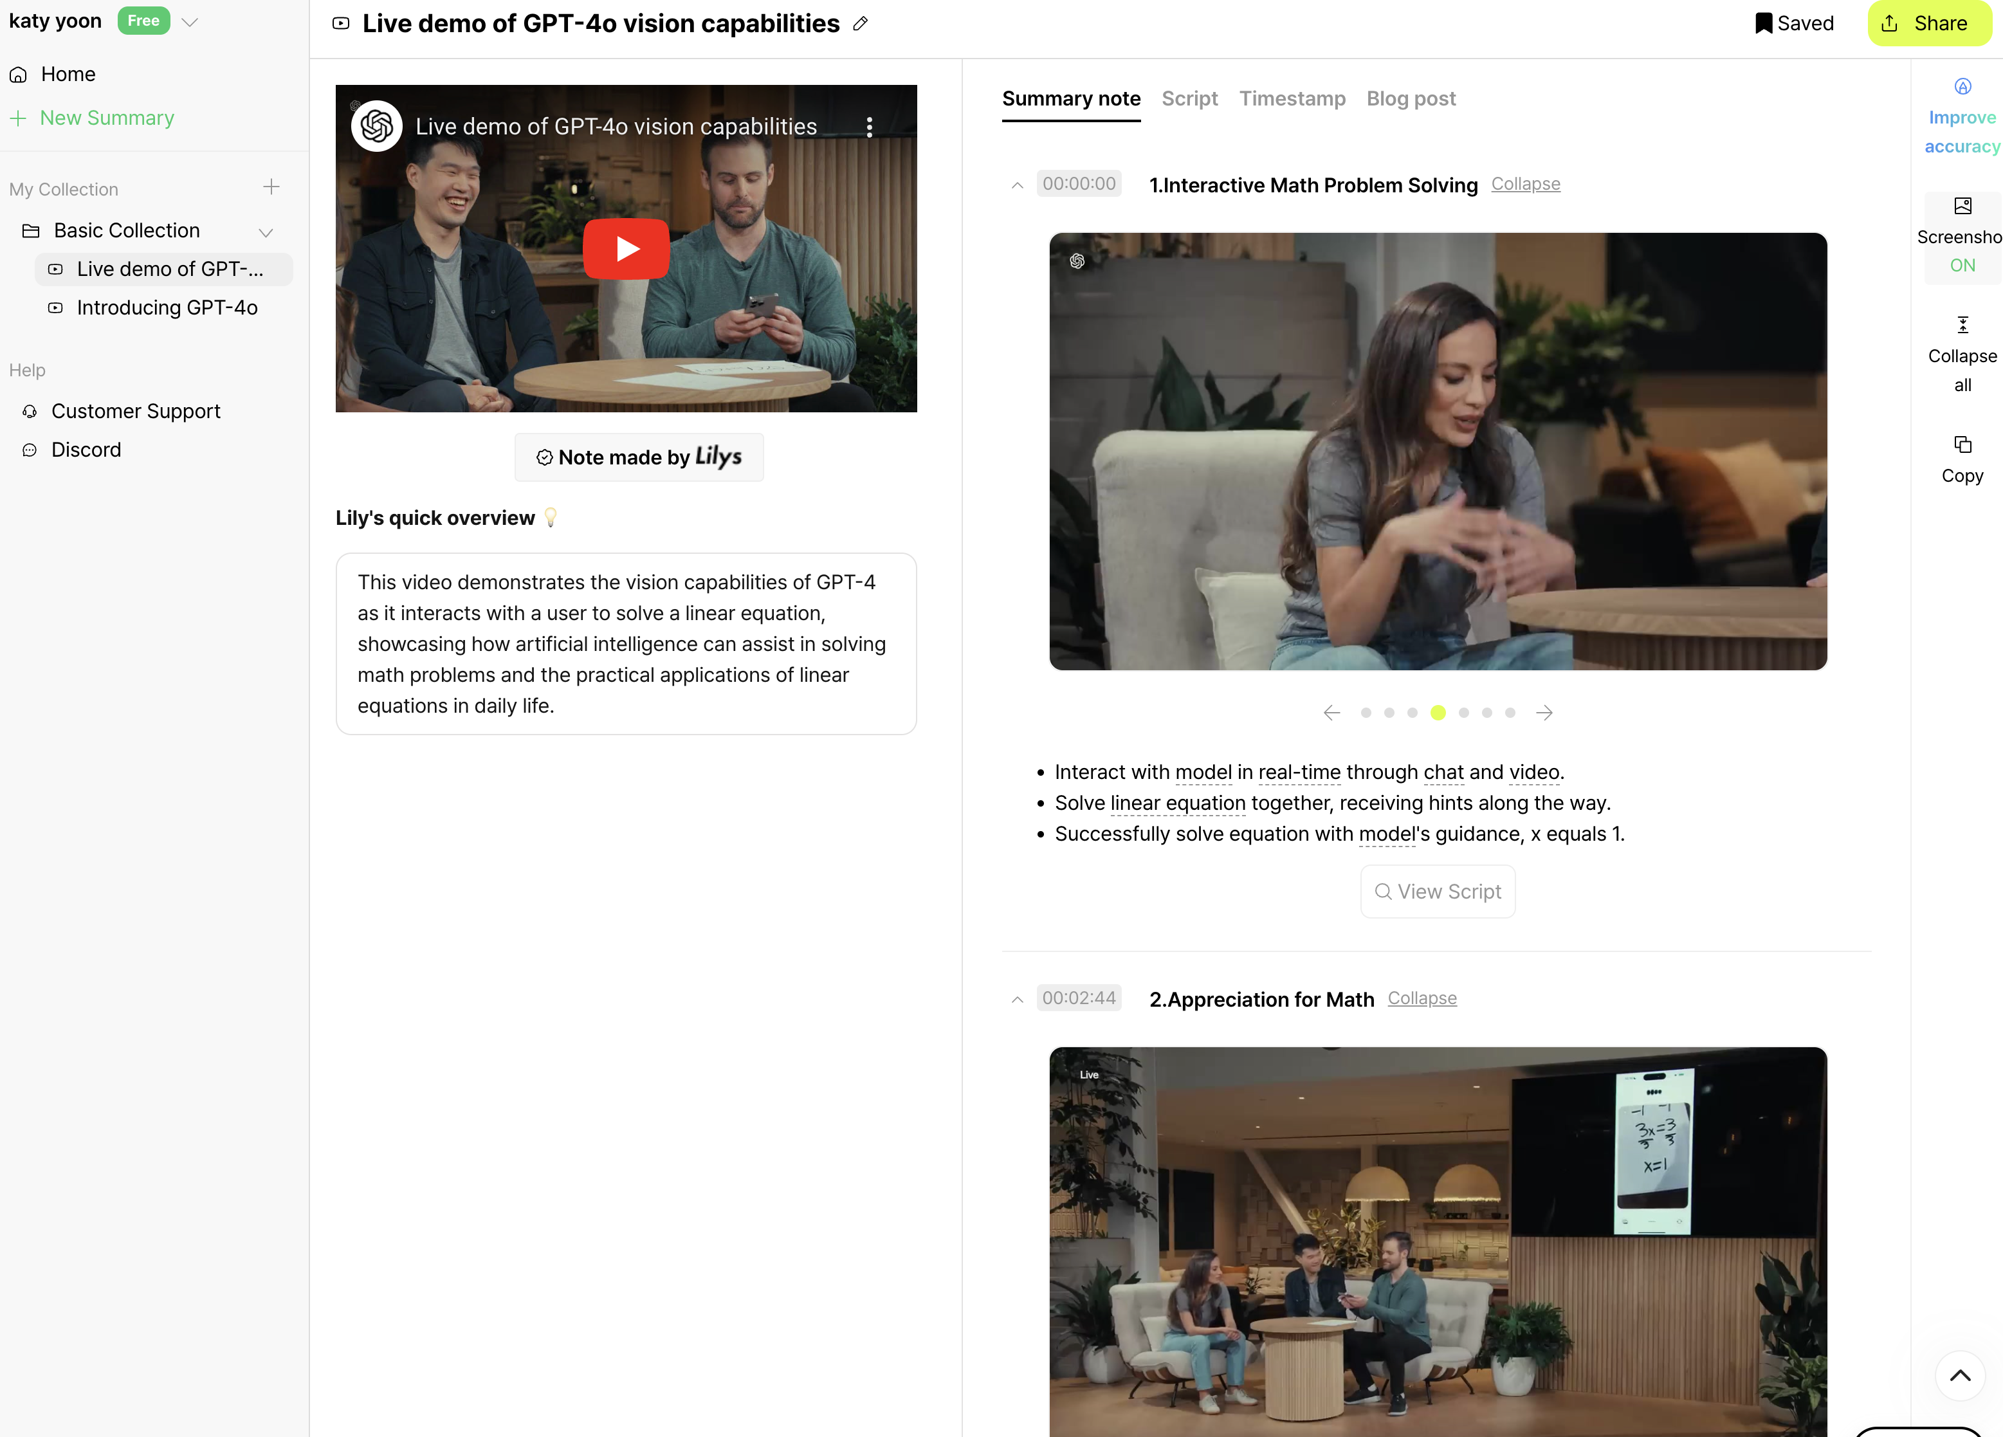
Task: Click the stage screenshot in section 2
Action: tap(1438, 1243)
